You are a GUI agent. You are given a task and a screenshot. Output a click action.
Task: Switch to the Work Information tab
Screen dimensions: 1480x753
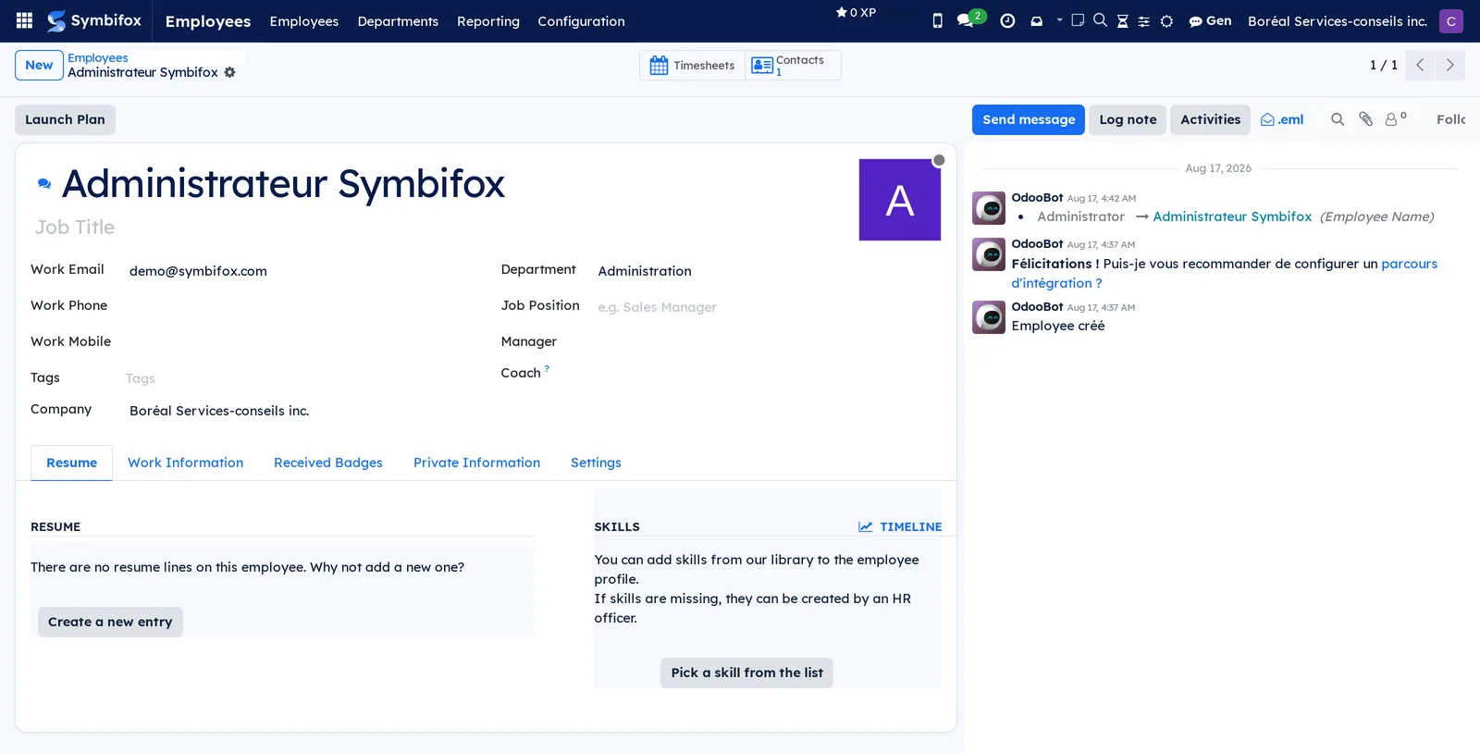pyautogui.click(x=186, y=463)
